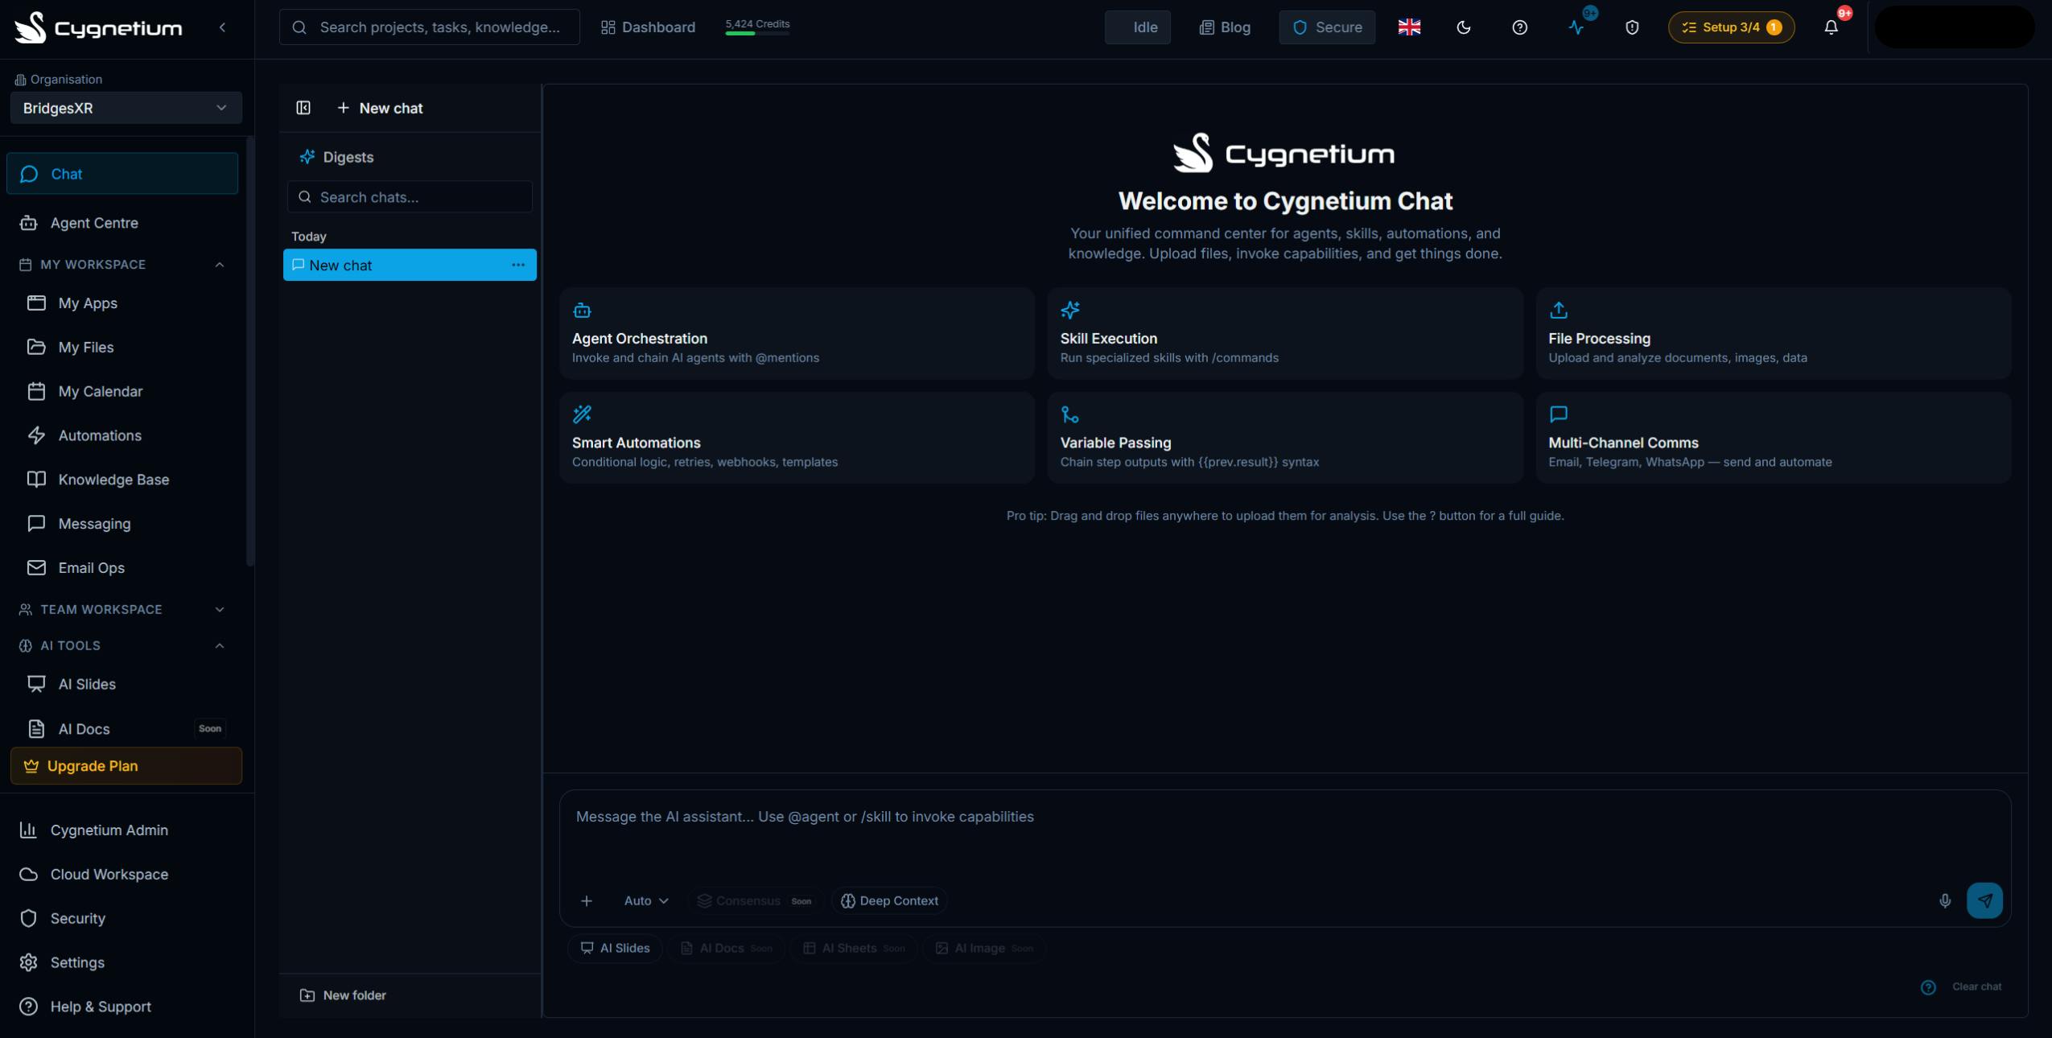The image size is (2052, 1038).
Task: Open Chat in the sidebar
Action: (122, 174)
